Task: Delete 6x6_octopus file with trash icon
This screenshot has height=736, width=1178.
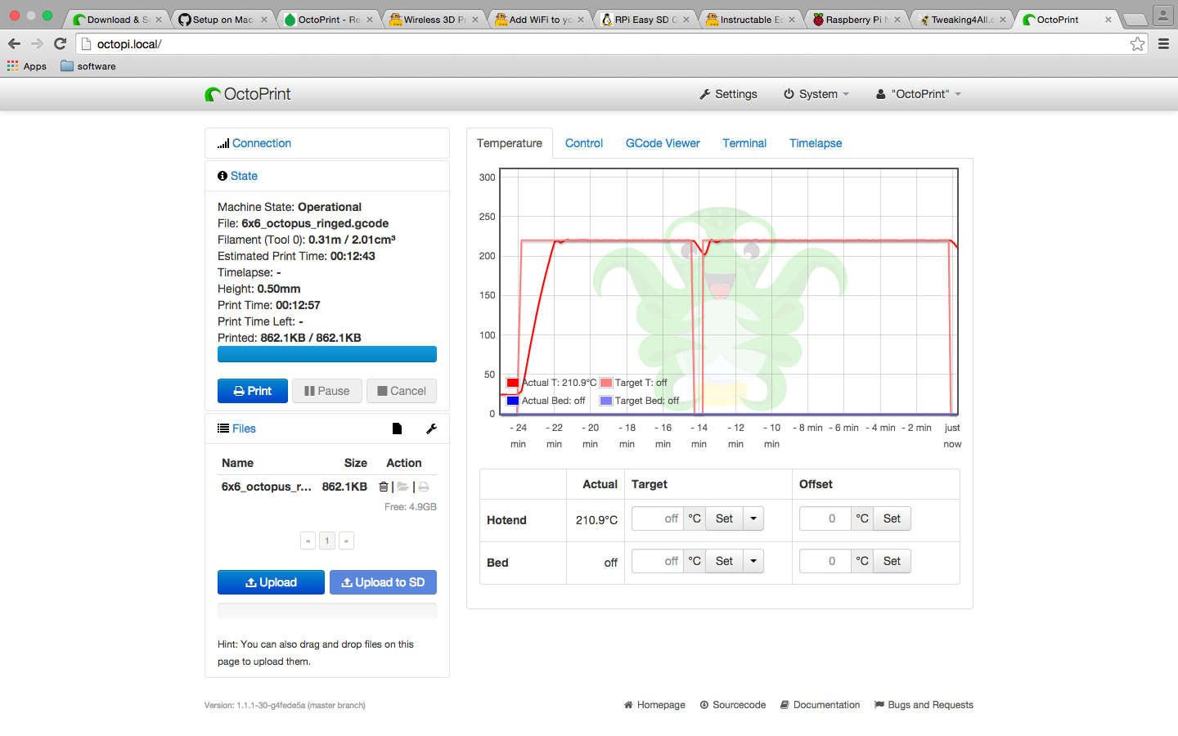Action: (384, 487)
